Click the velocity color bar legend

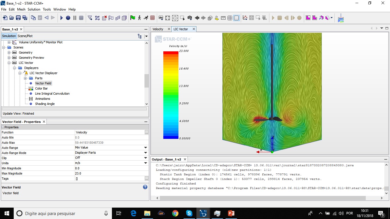[171, 95]
